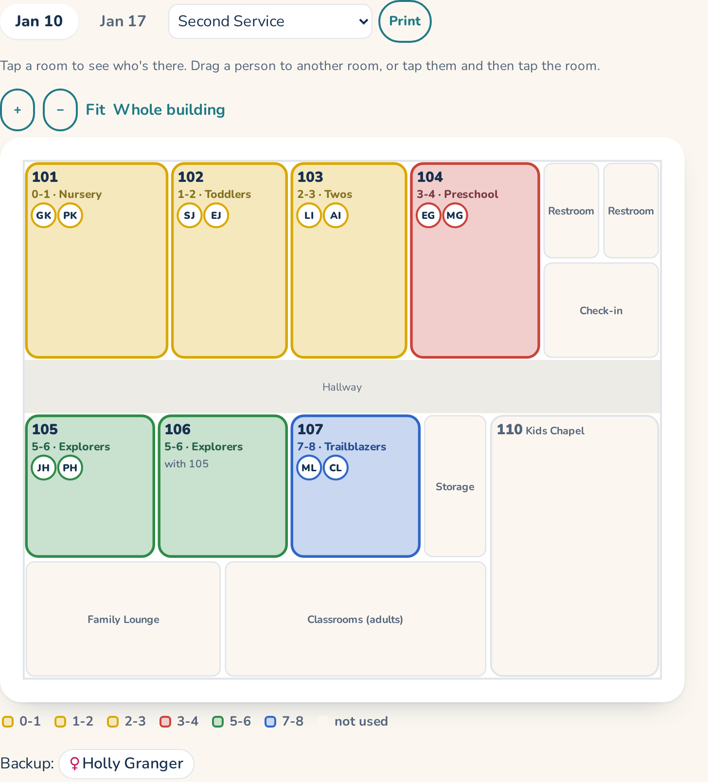Print the room schedule
This screenshot has width=708, height=782.
[405, 21]
